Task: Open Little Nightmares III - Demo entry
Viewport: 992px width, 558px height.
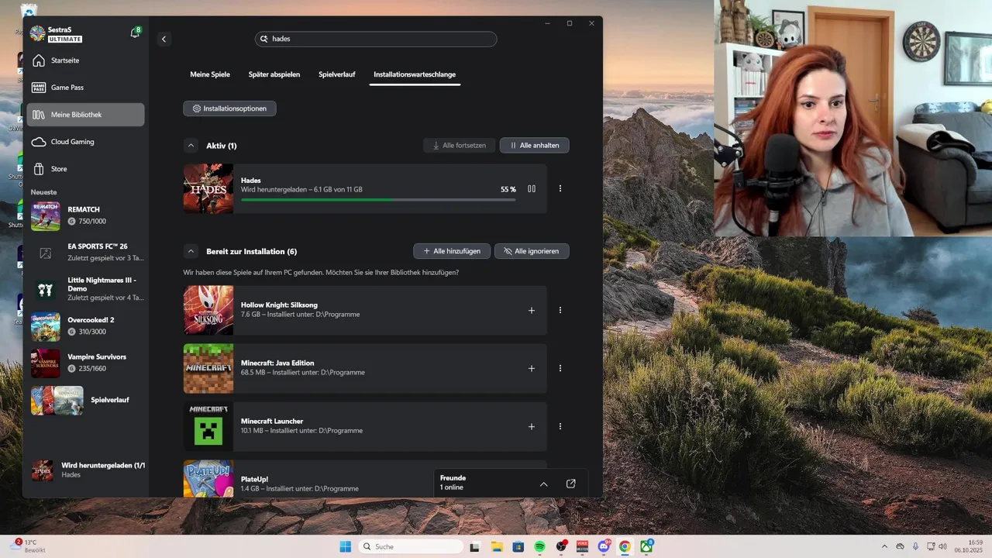Action: [87, 289]
